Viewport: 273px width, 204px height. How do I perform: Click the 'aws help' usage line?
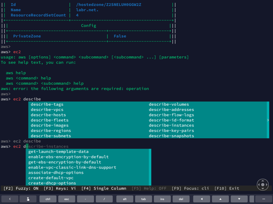pos(16,73)
